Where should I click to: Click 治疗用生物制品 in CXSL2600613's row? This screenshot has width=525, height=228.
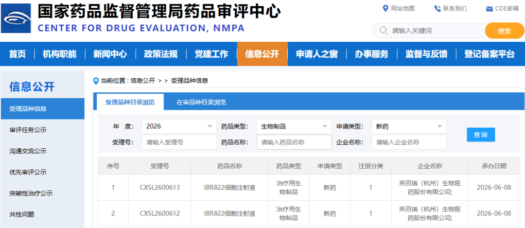(x=289, y=188)
